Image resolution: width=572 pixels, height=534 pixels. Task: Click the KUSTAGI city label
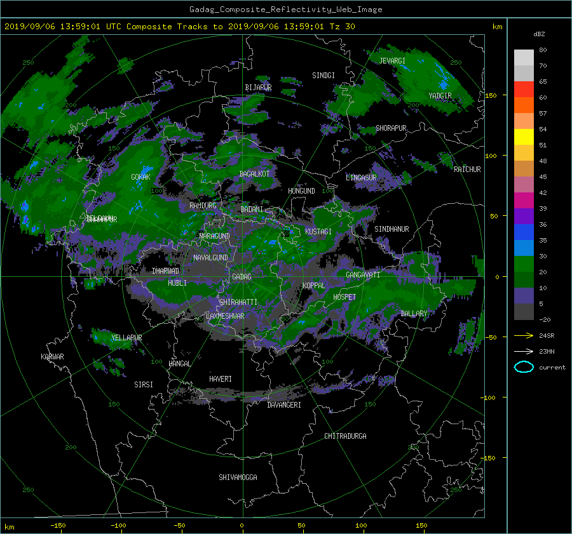coord(318,232)
